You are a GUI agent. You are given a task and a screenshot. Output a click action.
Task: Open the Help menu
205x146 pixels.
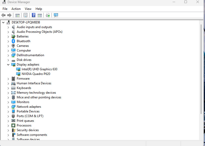(x=39, y=9)
